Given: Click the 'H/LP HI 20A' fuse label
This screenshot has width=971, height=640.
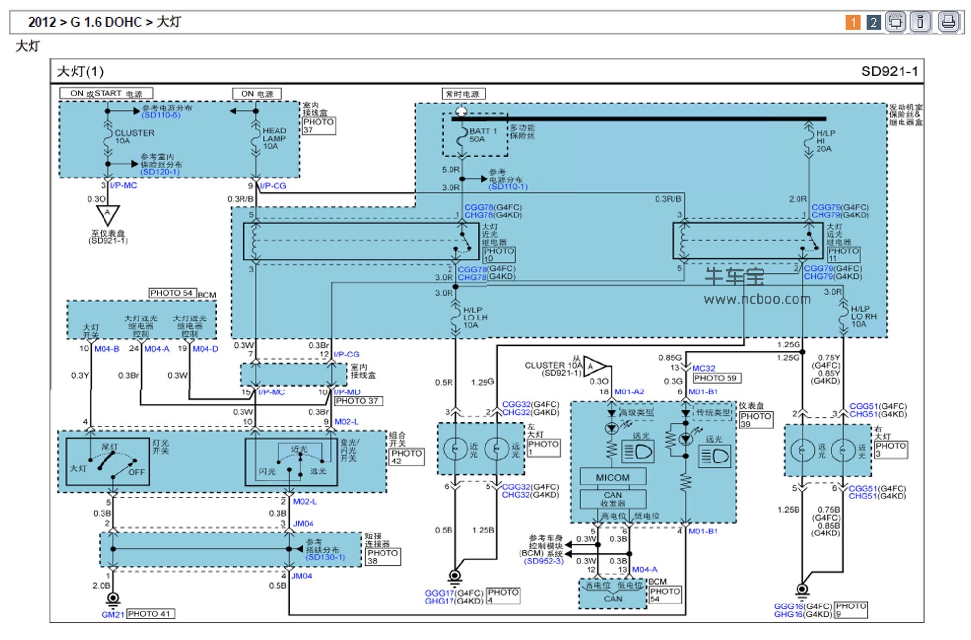Looking at the screenshot, I should [x=826, y=141].
